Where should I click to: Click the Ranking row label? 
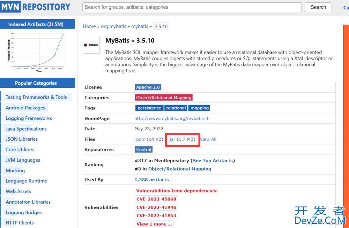coord(94,165)
